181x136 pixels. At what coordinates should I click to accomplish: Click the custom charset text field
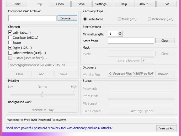click(x=42, y=65)
